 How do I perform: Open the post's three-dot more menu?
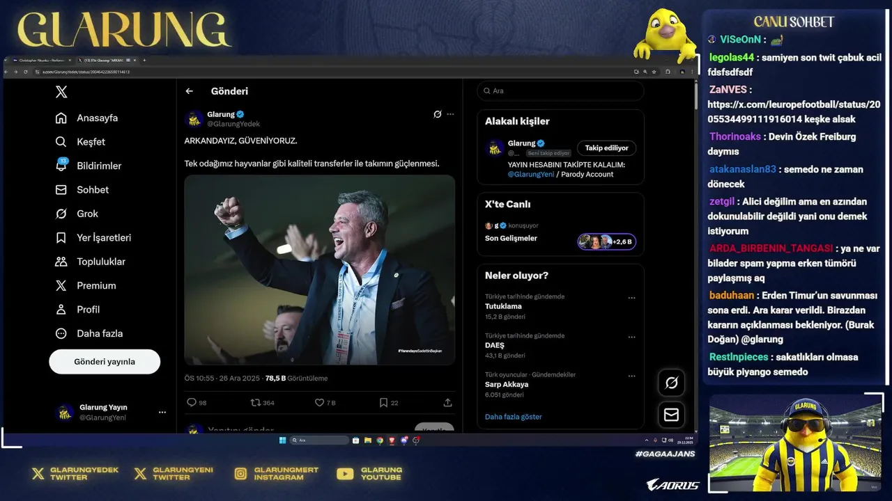450,114
